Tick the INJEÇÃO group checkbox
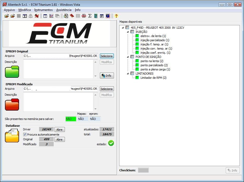244x182 pixels. coord(132,32)
